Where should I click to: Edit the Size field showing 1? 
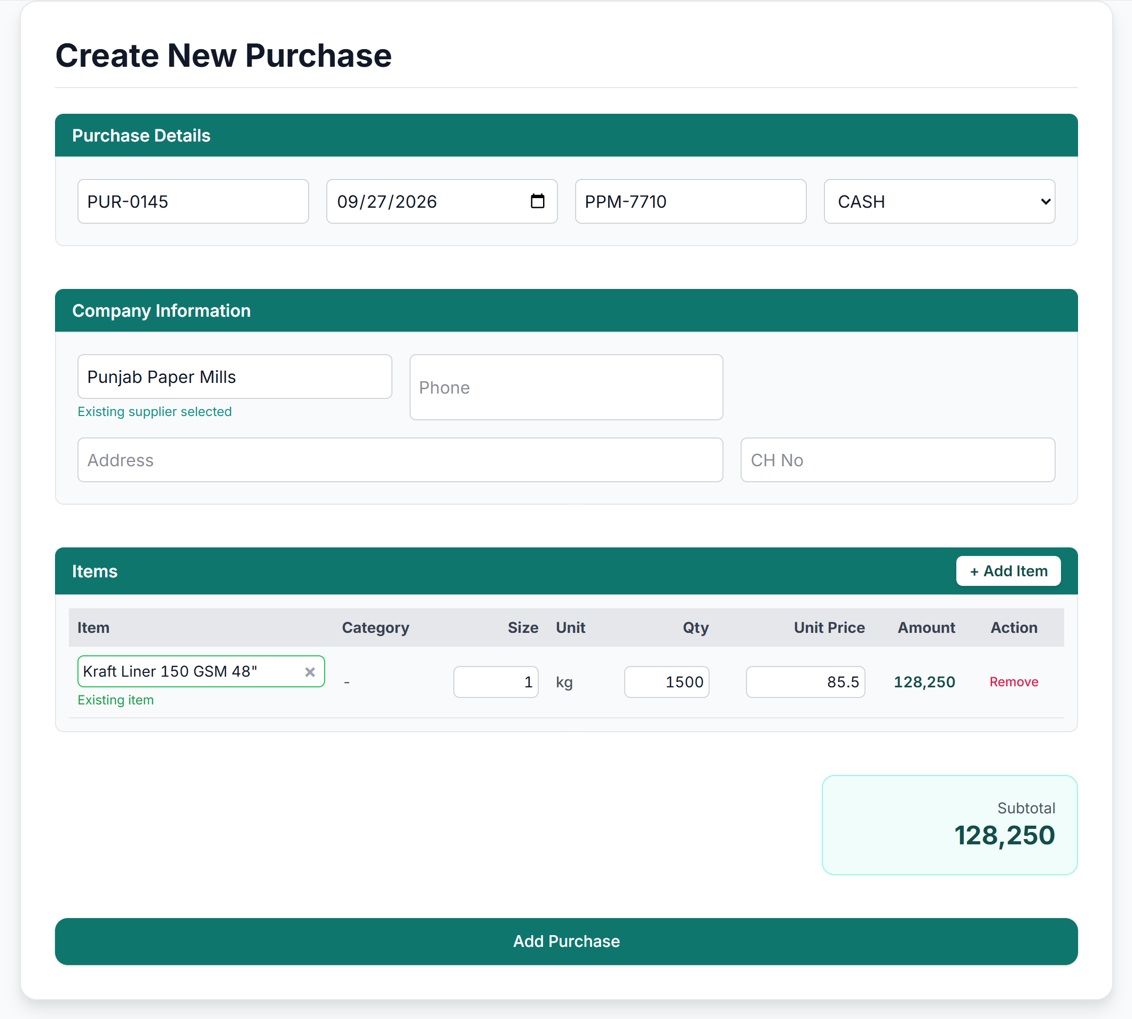tap(496, 682)
